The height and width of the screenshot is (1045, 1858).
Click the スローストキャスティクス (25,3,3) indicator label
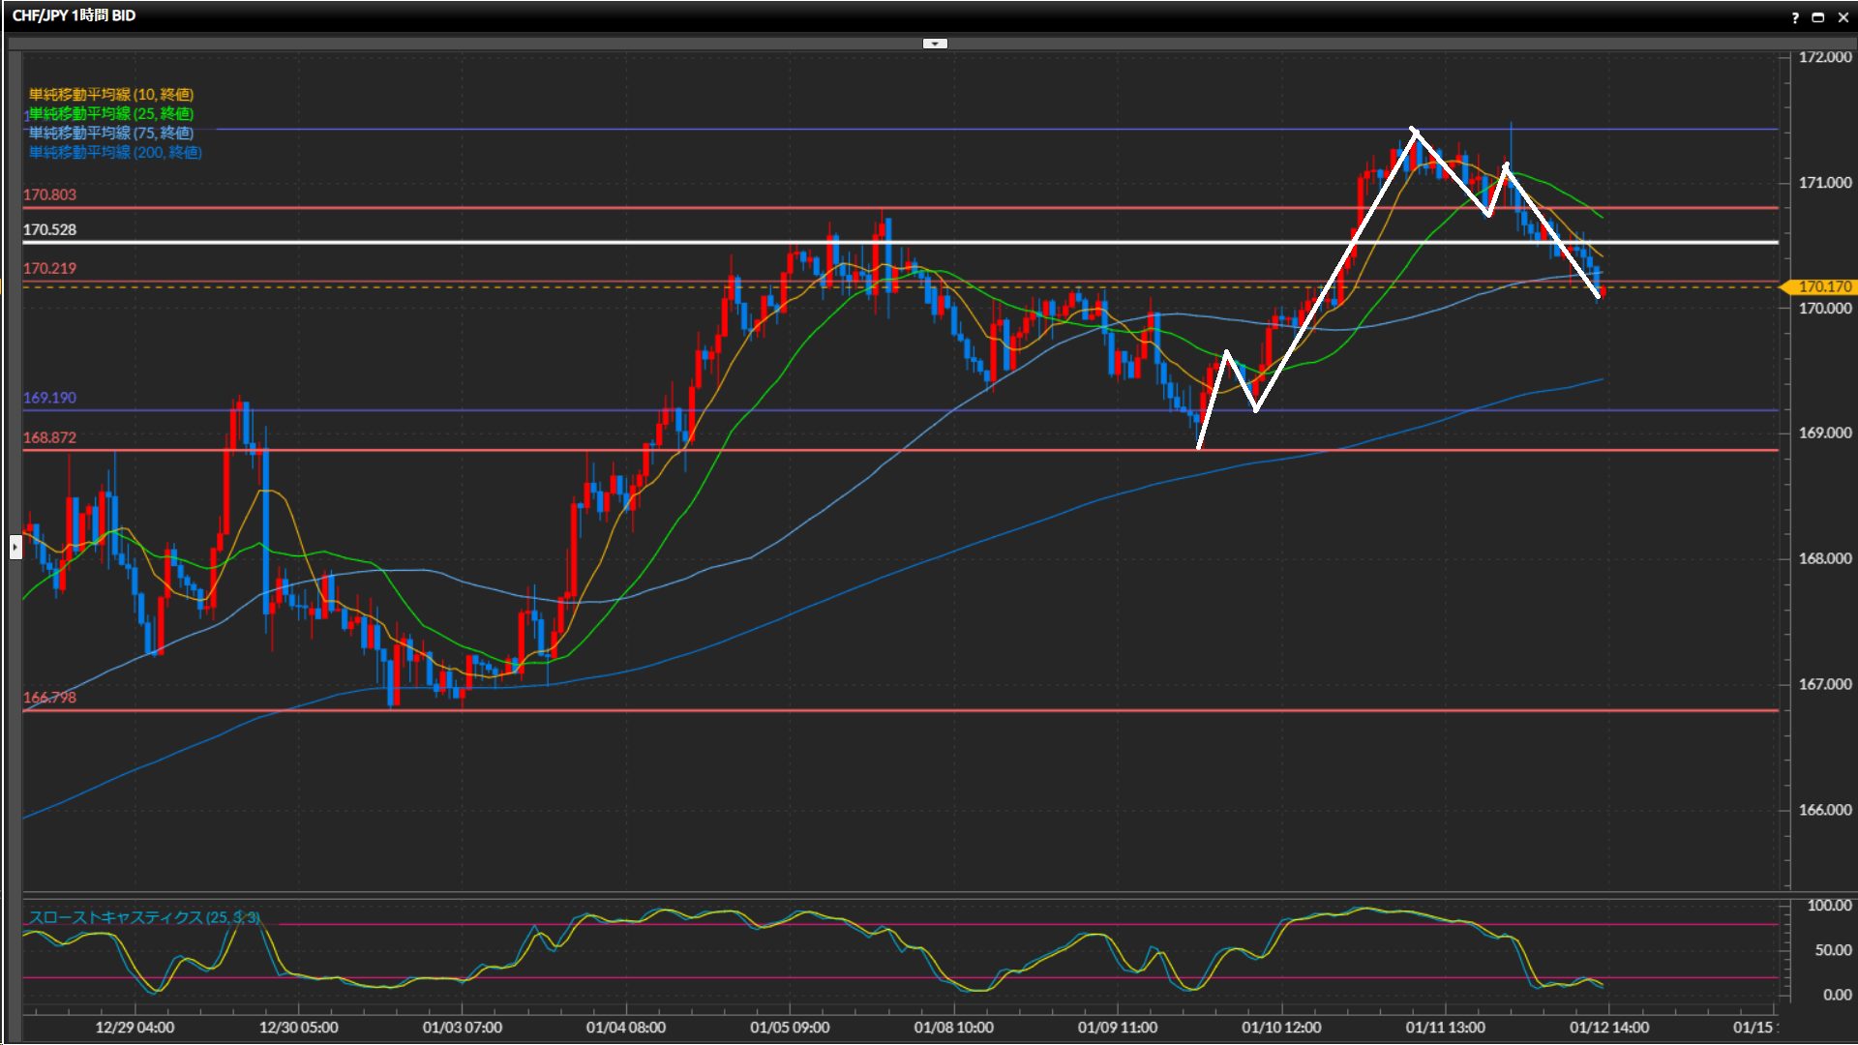[143, 916]
